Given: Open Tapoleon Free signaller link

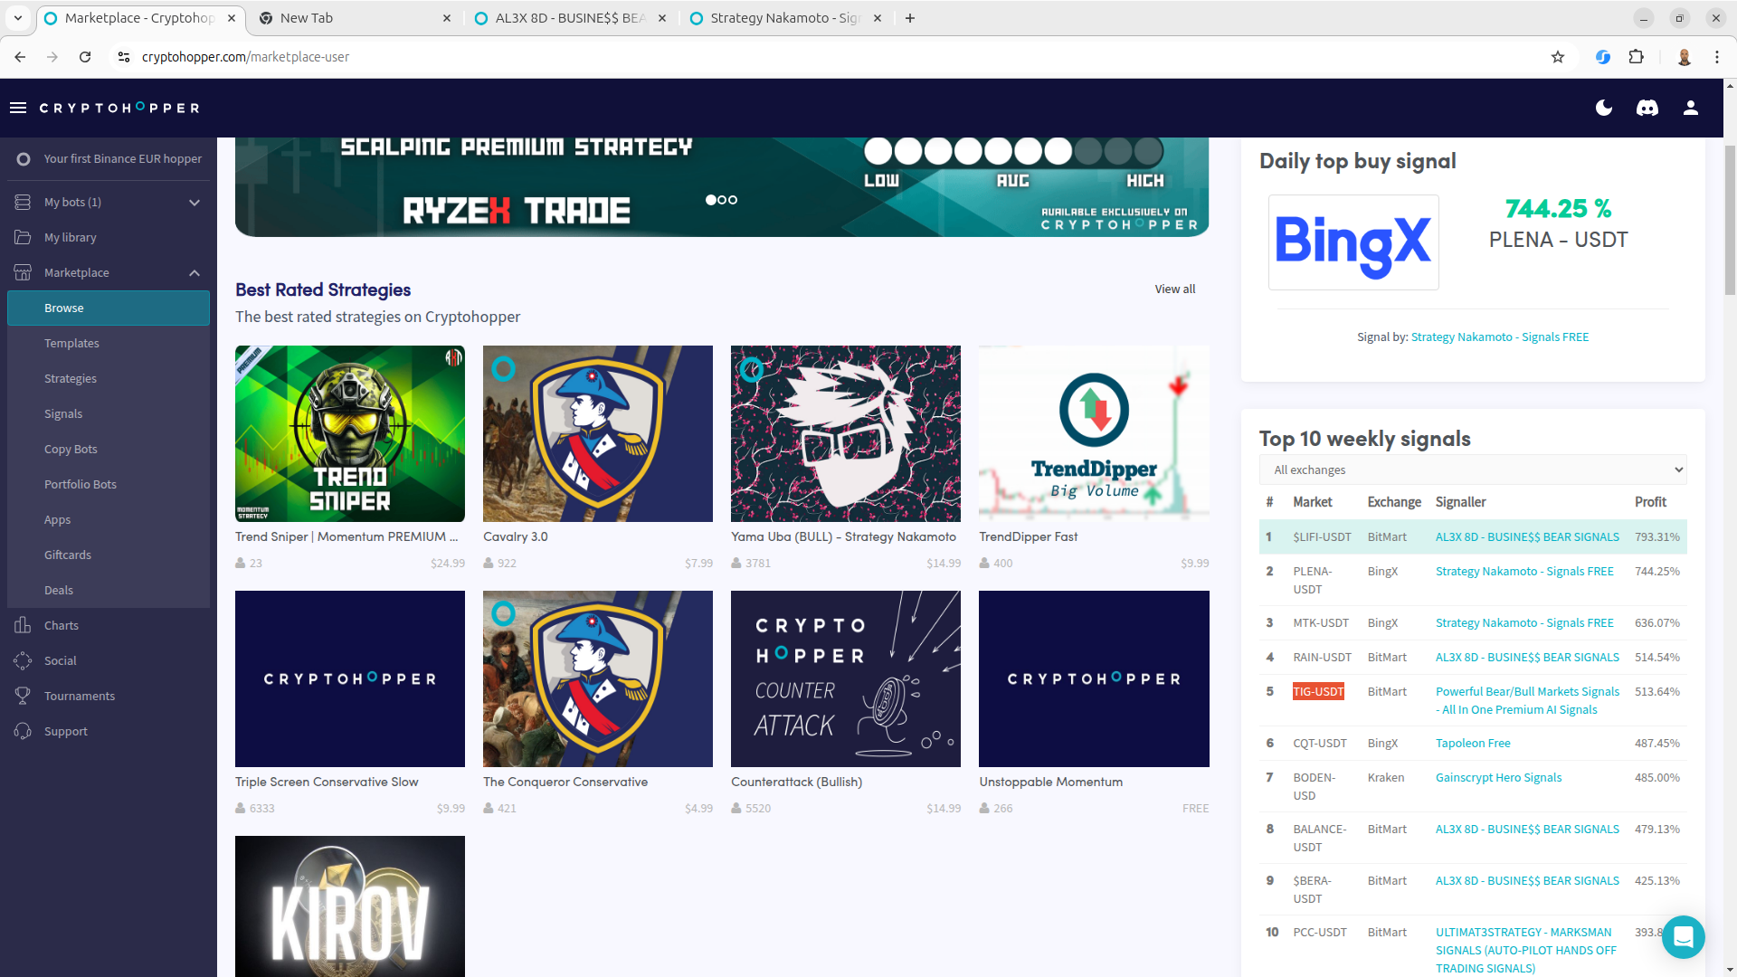Looking at the screenshot, I should tap(1473, 744).
